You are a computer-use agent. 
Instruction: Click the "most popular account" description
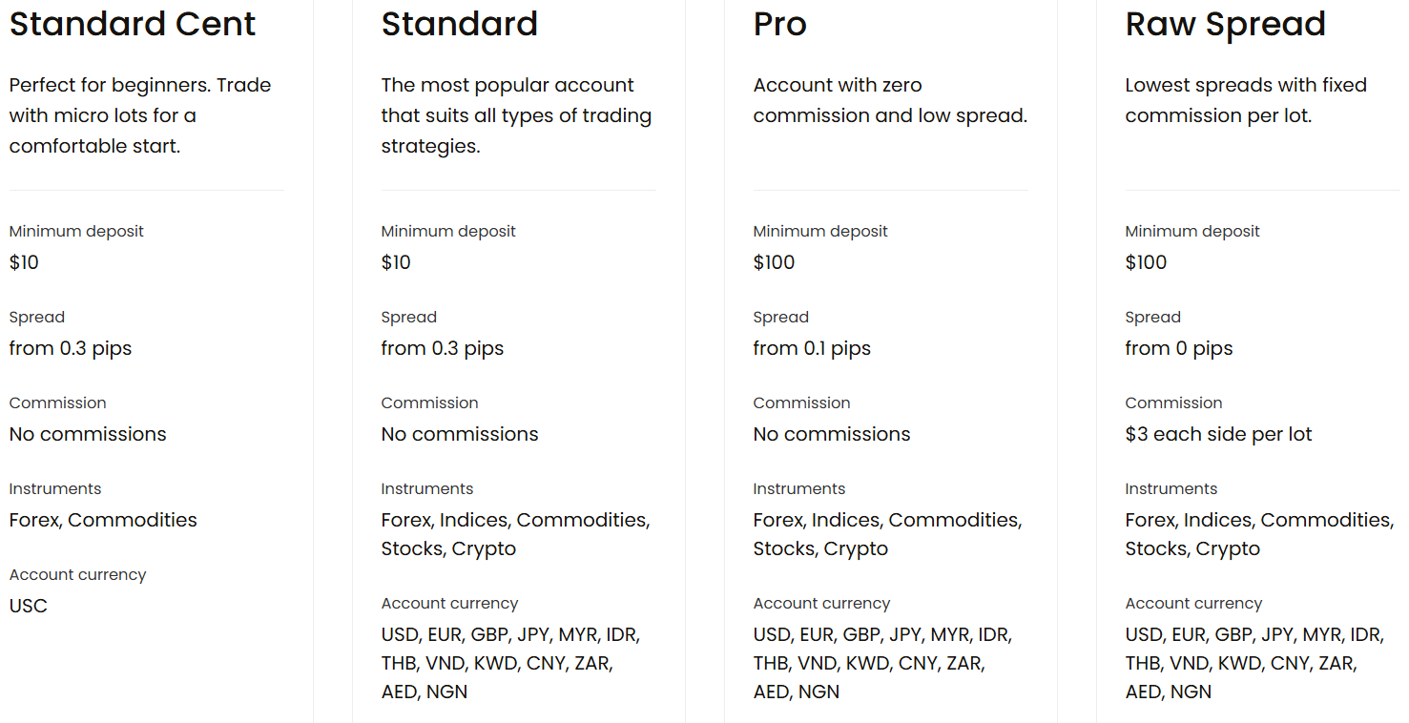click(x=516, y=115)
